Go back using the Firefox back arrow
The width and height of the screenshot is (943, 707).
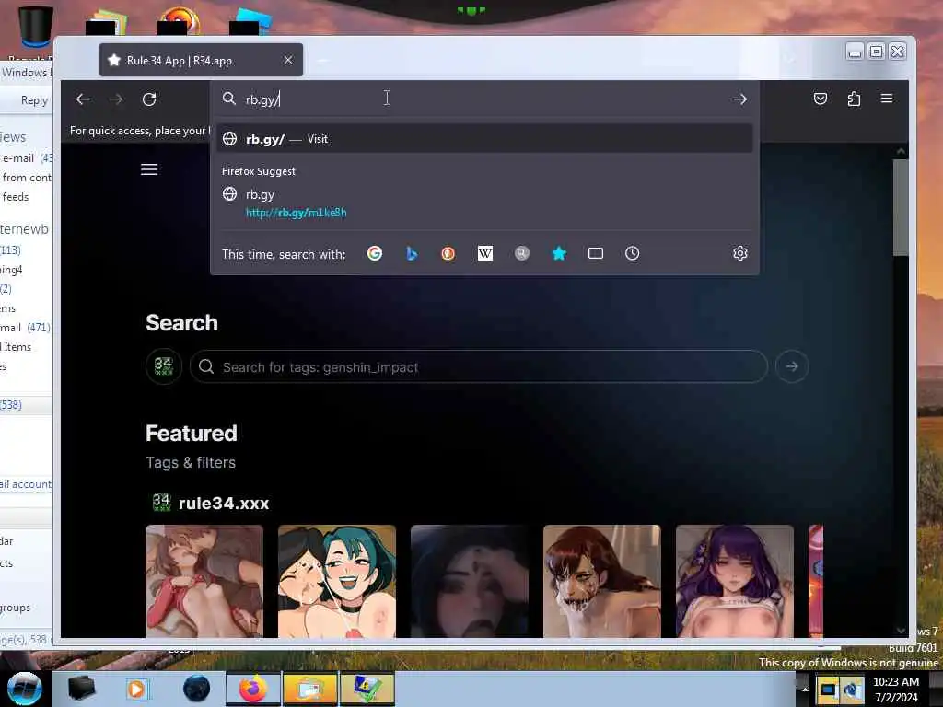point(83,99)
